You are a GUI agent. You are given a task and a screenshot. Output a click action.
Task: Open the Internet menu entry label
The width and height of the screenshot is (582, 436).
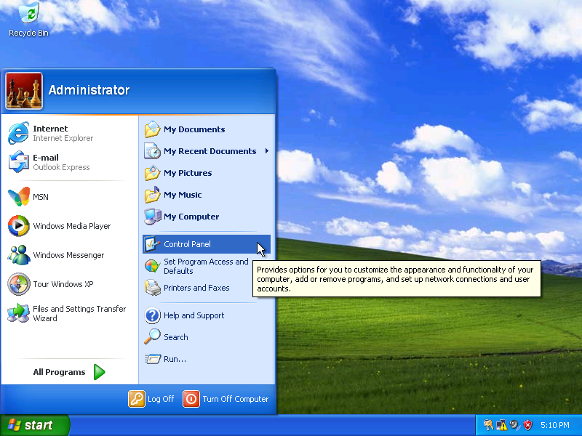click(50, 129)
